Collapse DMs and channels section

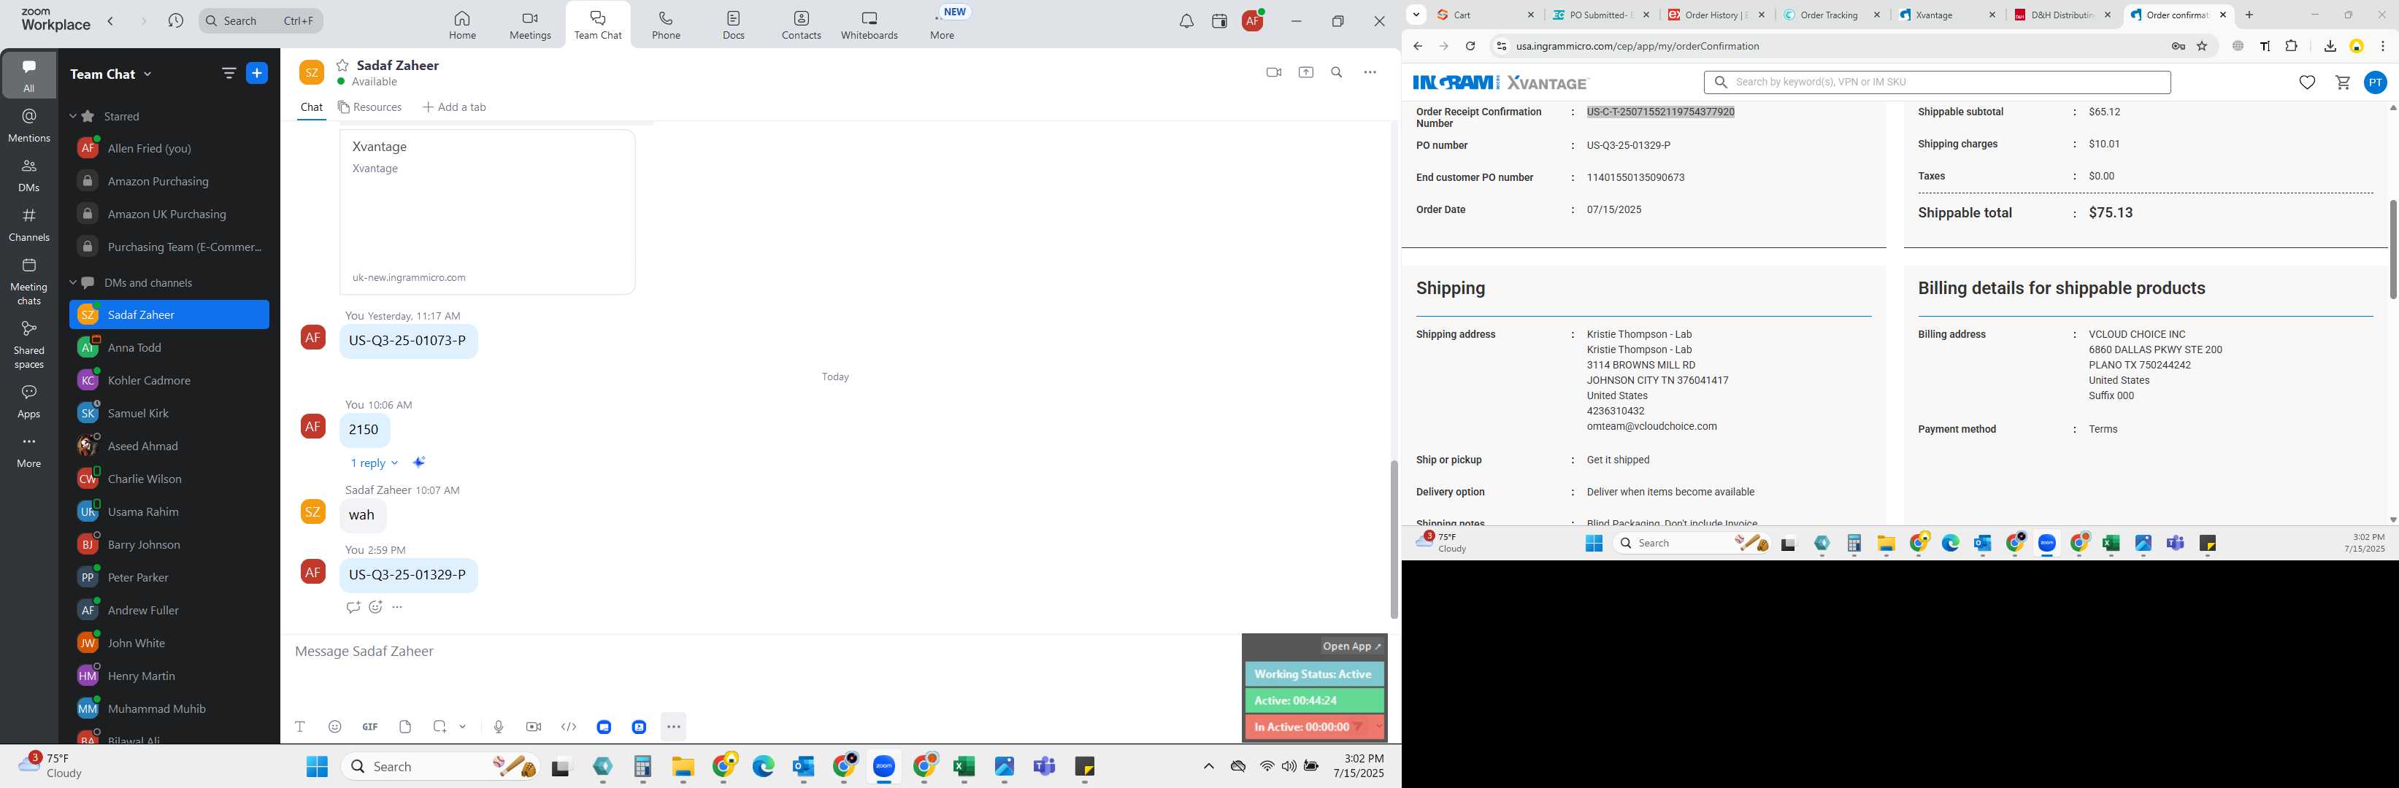tap(72, 283)
